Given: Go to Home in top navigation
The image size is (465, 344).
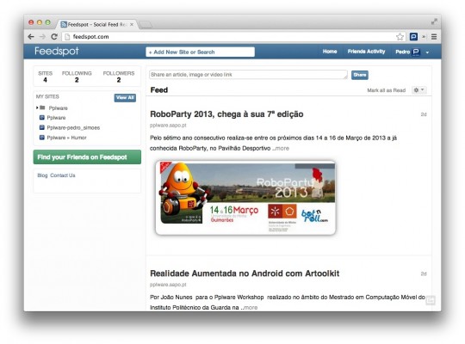Looking at the screenshot, I should 330,52.
